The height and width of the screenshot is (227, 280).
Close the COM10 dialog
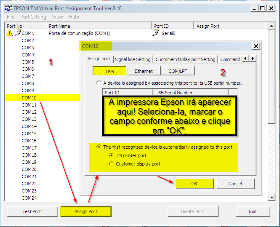256,46
